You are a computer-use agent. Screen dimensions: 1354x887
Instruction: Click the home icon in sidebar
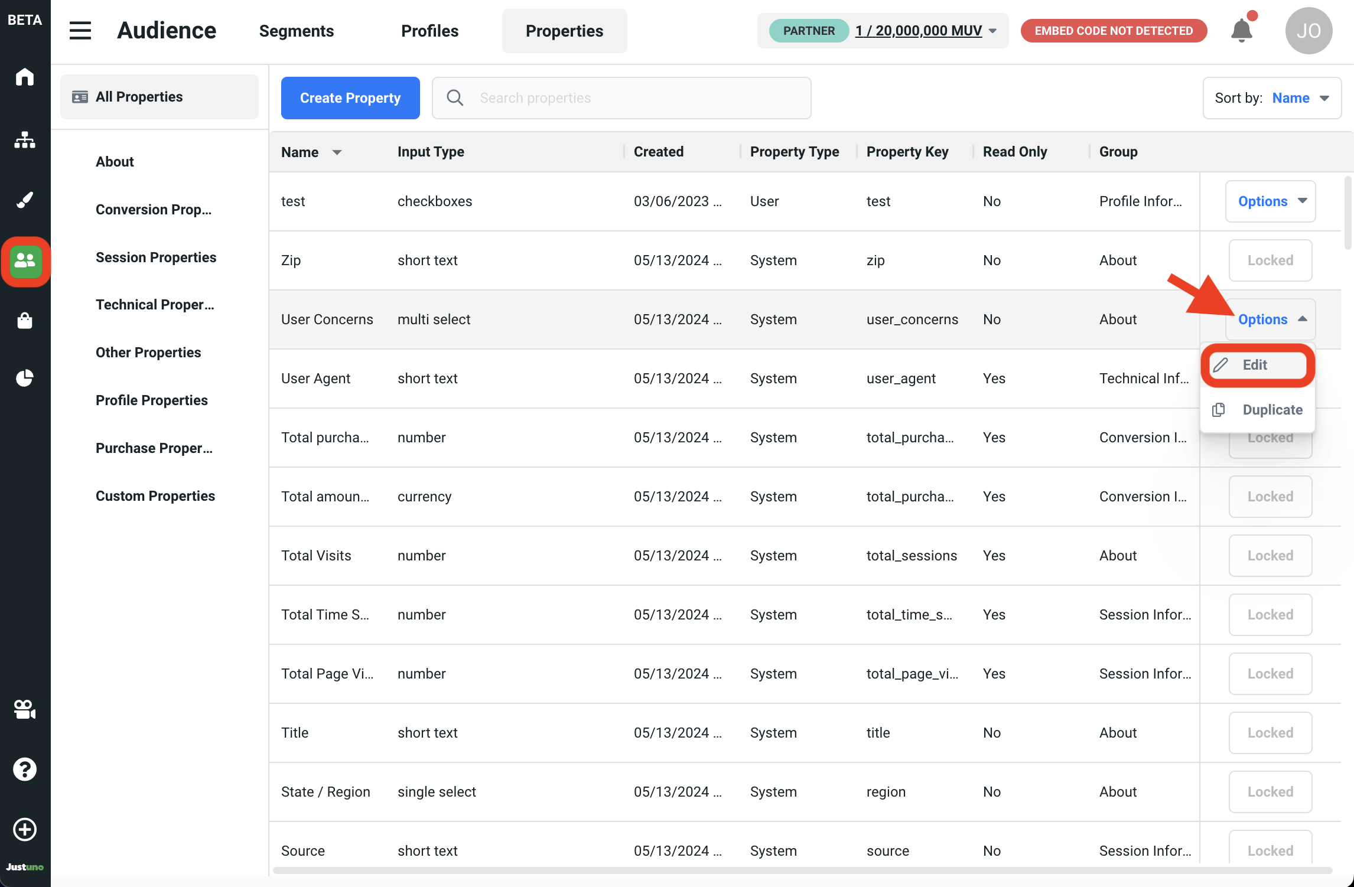point(25,77)
